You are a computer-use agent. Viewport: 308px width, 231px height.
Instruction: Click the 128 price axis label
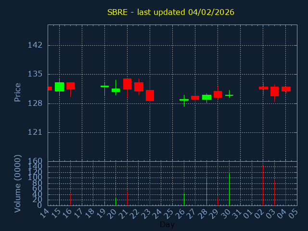(x=35, y=103)
